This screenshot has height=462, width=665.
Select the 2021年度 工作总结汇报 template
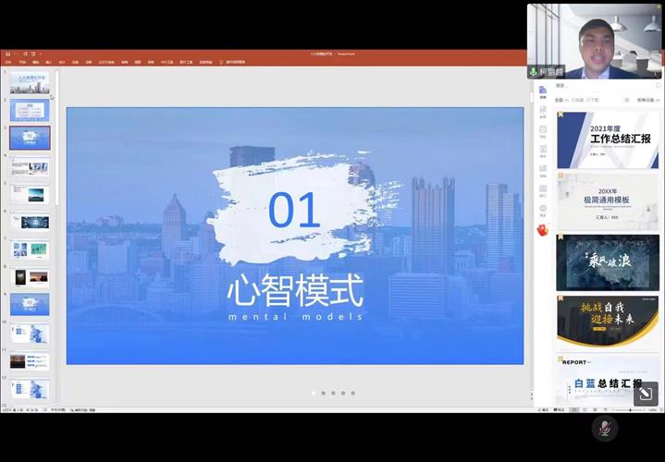[x=608, y=140]
